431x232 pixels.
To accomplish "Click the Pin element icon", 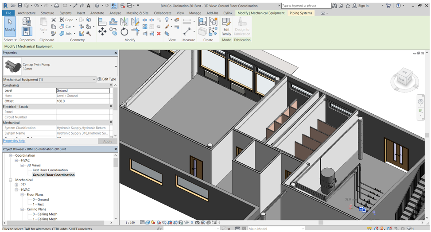I will [159, 27].
